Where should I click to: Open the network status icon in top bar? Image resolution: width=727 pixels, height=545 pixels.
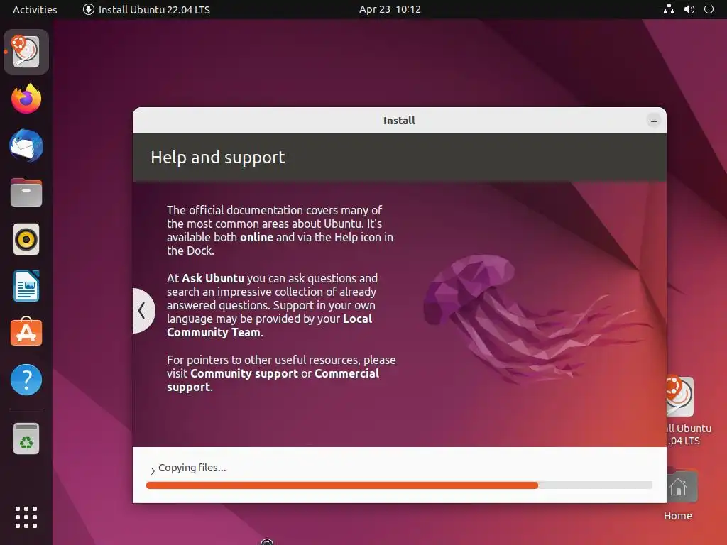coord(669,9)
